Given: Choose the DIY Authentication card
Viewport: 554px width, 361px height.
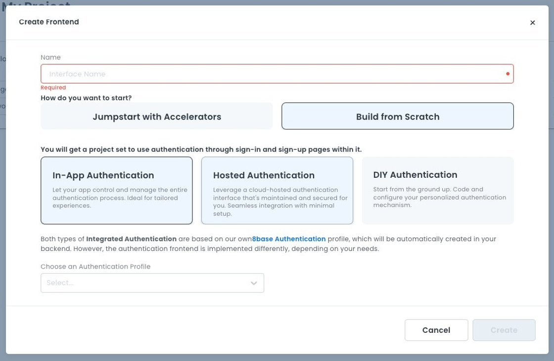Looking at the screenshot, I should (438, 191).
